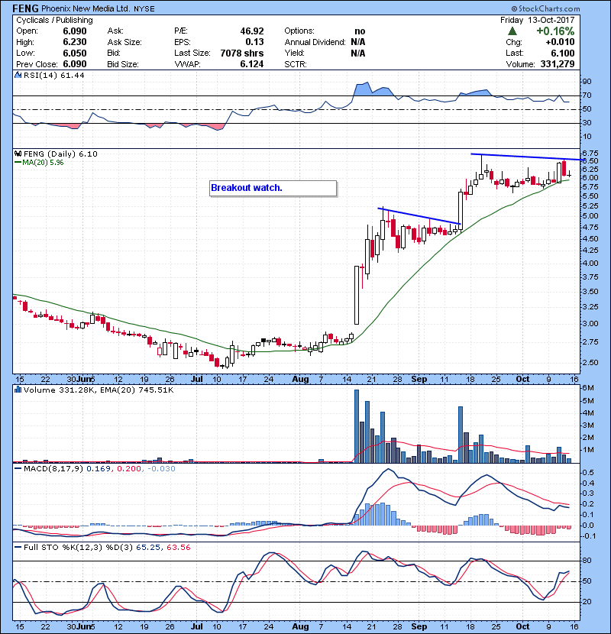
Task: Click the red stochastic %D value 63.56
Action: click(x=178, y=548)
